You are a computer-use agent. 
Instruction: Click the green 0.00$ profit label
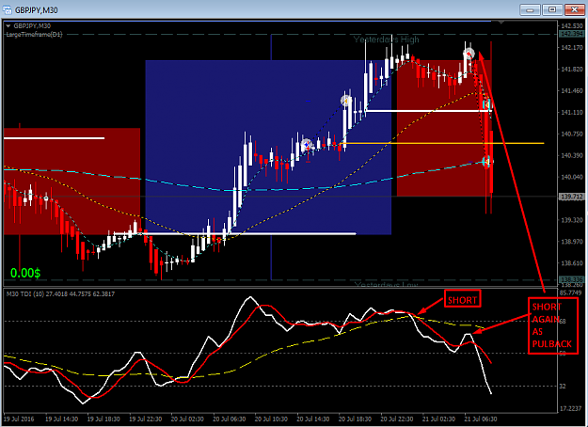point(25,273)
